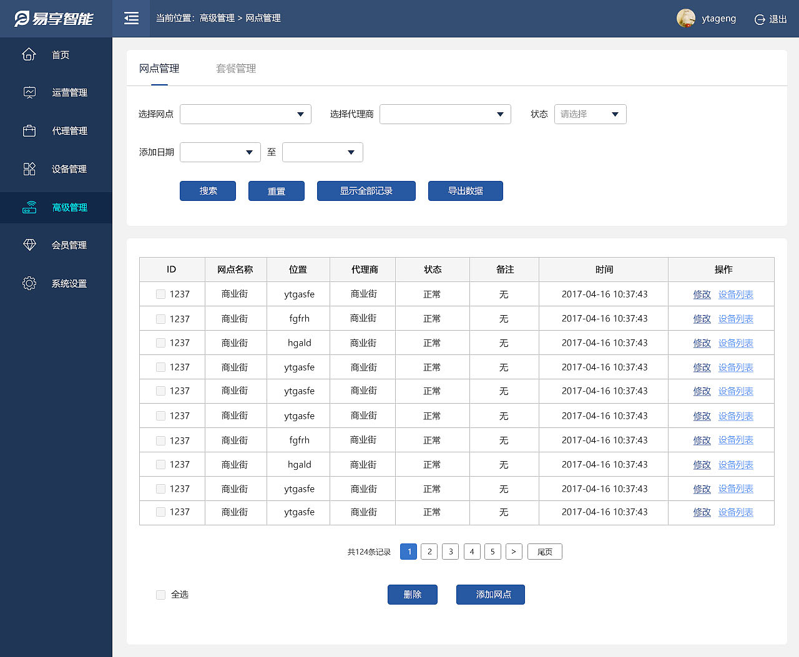This screenshot has width=799, height=657.
Task: Switch to the 套餐管理 tab
Action: [236, 69]
